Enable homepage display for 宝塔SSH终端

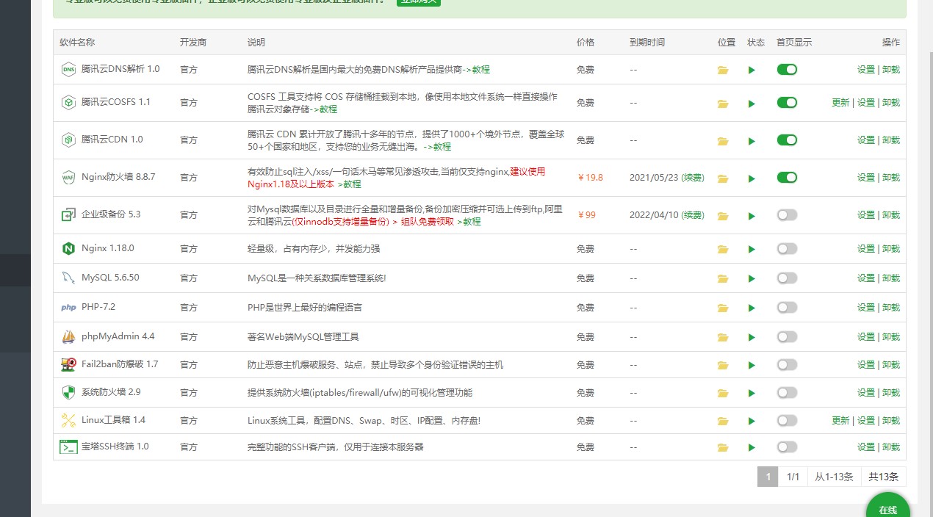pyautogui.click(x=787, y=446)
